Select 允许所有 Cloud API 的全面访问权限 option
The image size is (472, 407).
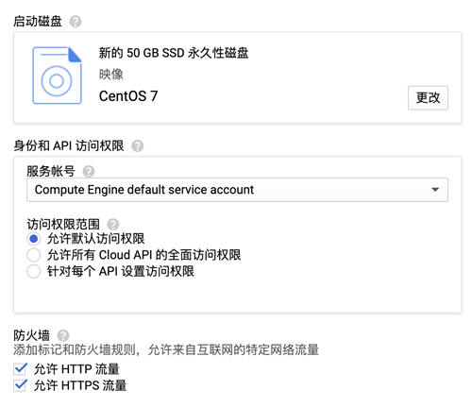(x=33, y=255)
